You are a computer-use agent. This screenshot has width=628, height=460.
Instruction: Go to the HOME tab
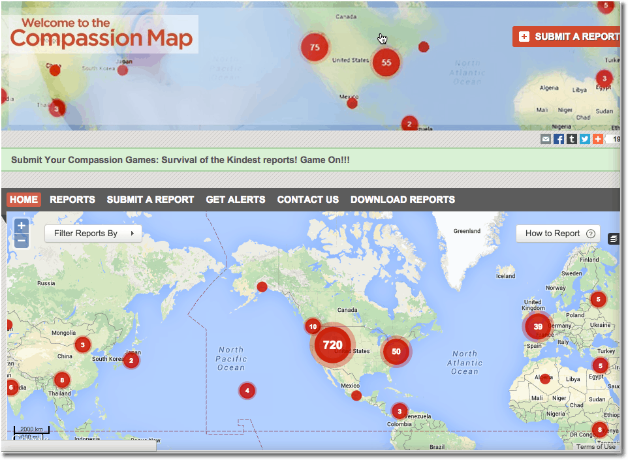[24, 200]
